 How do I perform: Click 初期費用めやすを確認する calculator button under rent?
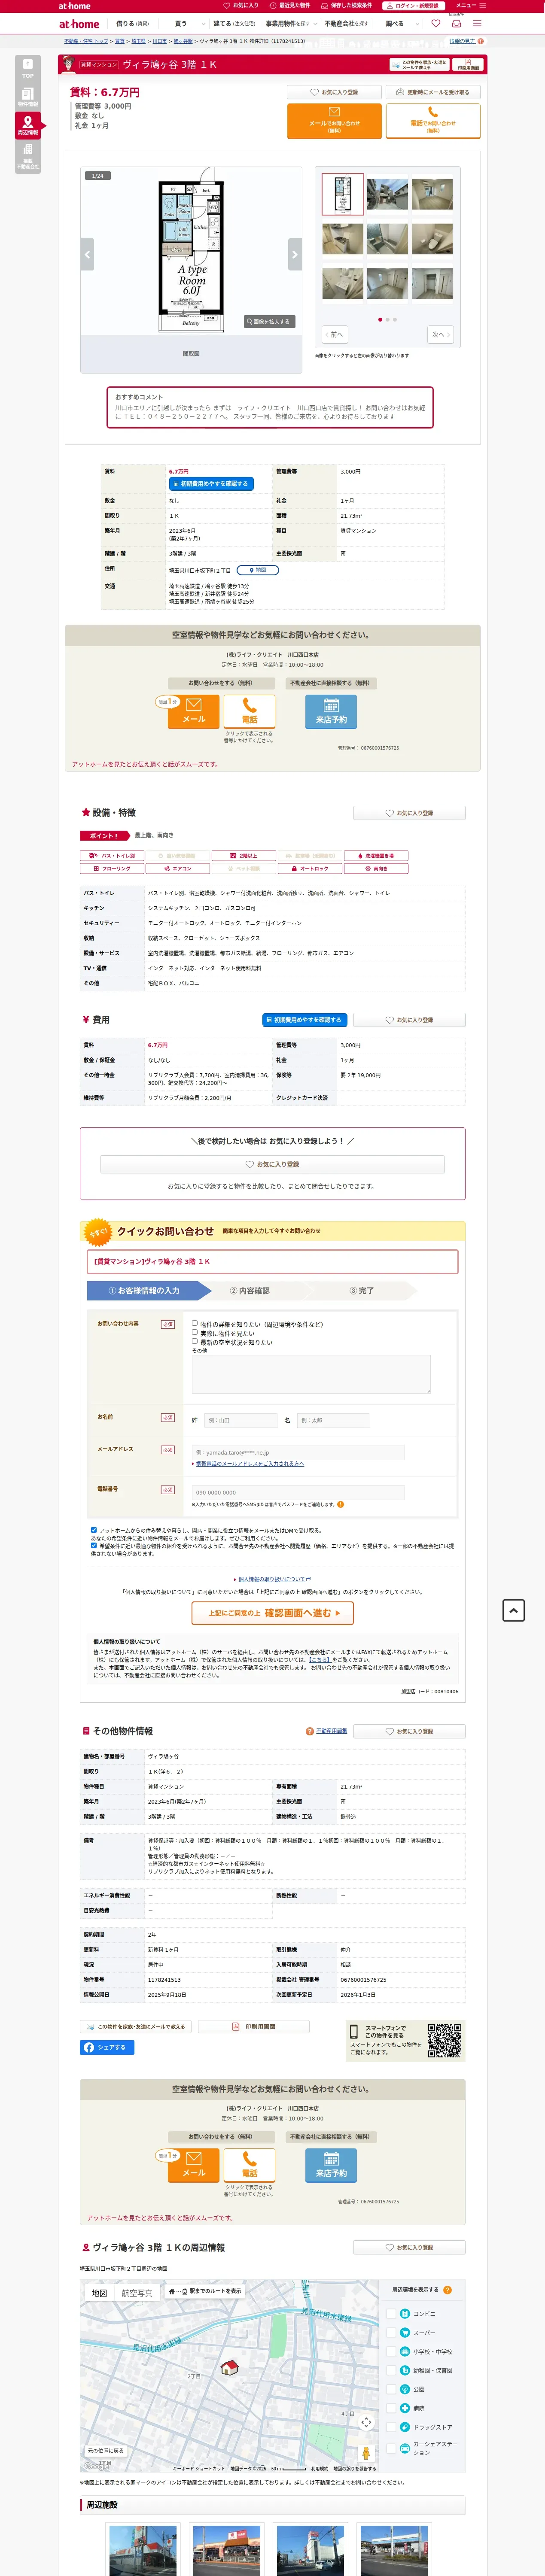211,484
